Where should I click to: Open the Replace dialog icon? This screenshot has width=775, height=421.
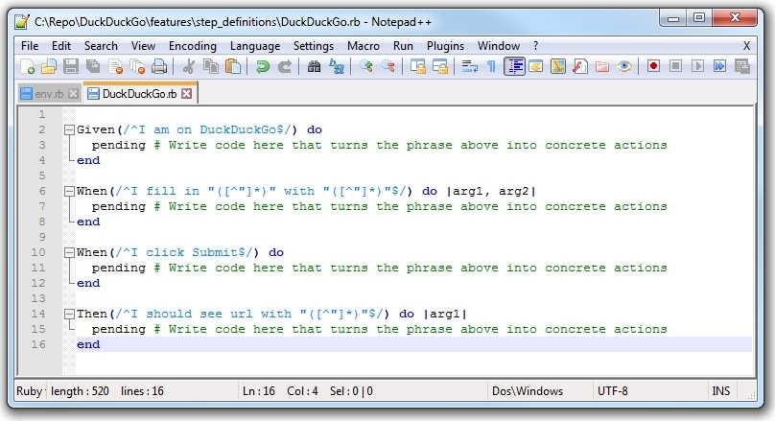(337, 66)
